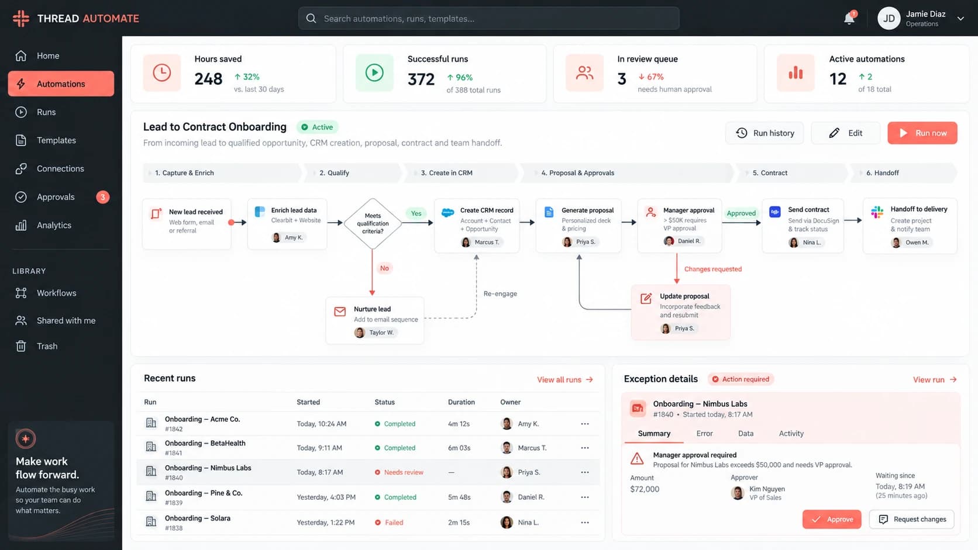Click the Approved branch label
The image size is (978, 550).
[741, 213]
